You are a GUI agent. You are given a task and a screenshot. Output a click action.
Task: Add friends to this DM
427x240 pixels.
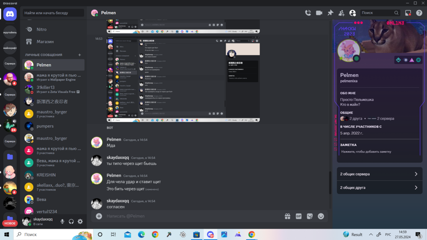tap(341, 13)
